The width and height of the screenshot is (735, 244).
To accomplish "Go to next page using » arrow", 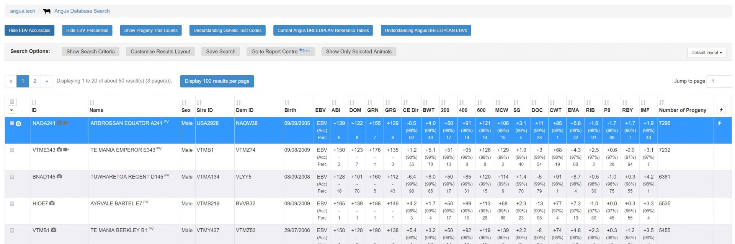I will [x=47, y=81].
